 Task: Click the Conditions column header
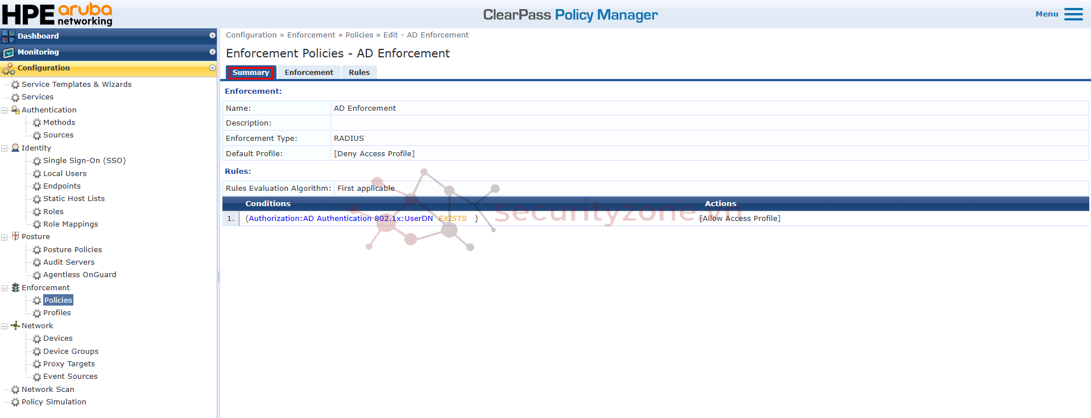268,204
